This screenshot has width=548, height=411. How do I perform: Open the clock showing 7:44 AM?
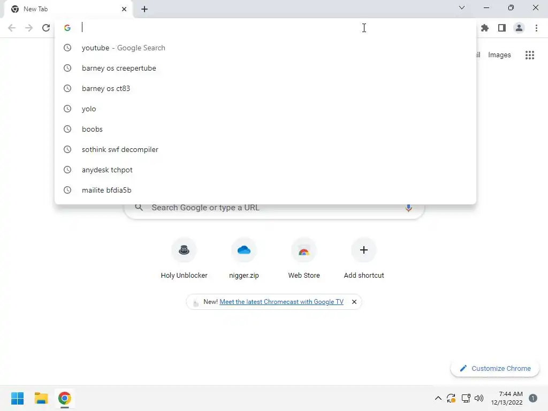click(x=507, y=398)
